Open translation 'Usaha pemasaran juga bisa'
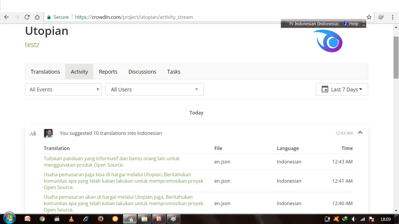399x224 pixels. [x=123, y=181]
